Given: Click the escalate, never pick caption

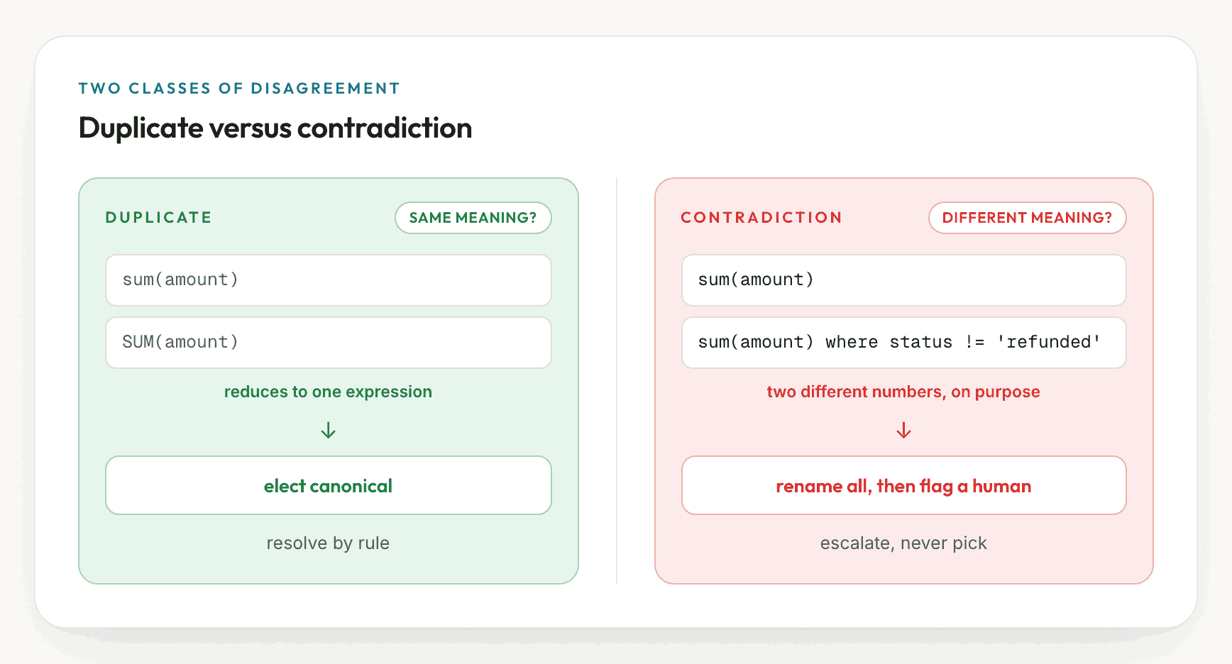Looking at the screenshot, I should (903, 543).
